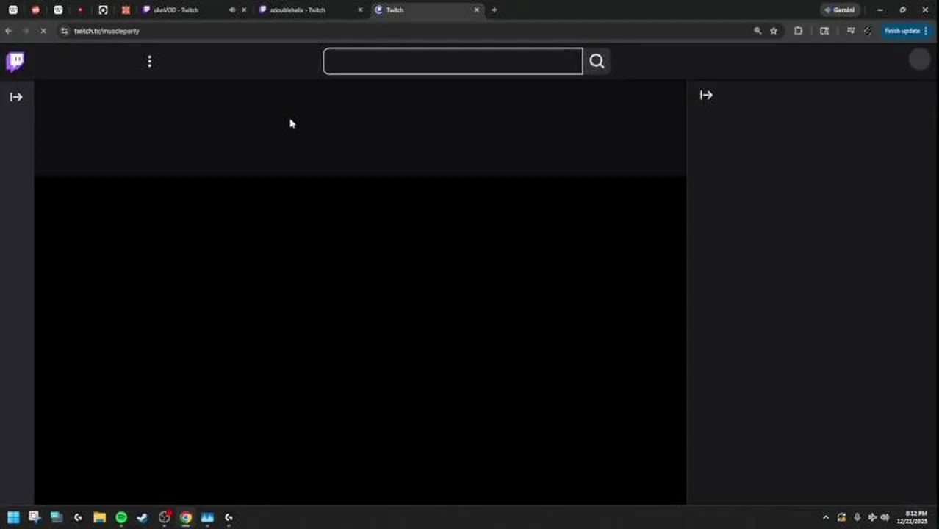Image resolution: width=939 pixels, height=529 pixels.
Task: Close the active Twitch tab
Action: 477,10
